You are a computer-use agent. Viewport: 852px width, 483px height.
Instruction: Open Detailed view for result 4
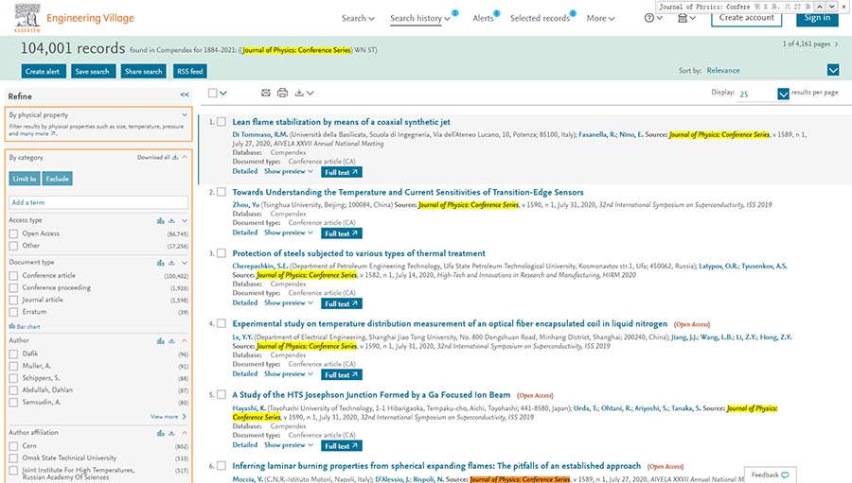245,374
